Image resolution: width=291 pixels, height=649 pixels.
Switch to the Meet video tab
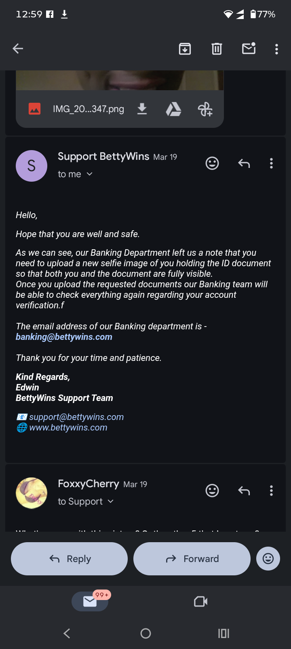pyautogui.click(x=201, y=602)
